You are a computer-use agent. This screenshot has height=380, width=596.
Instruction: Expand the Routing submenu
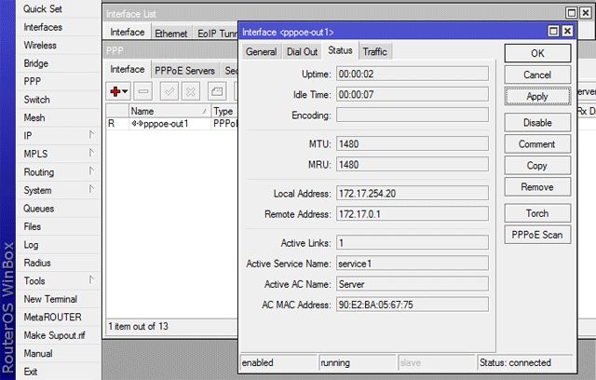pos(51,172)
